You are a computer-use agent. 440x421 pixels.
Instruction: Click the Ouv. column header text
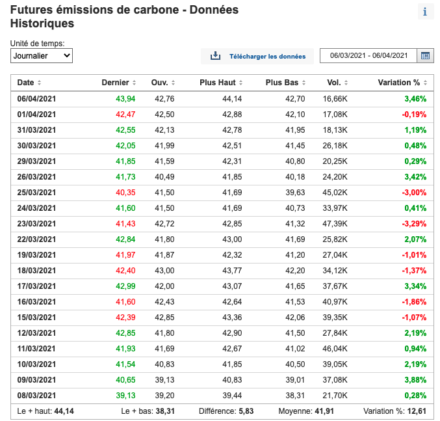[160, 83]
